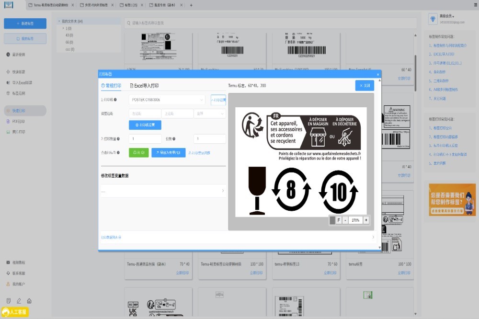Click the pencil edit icon in sidebar
Viewport: 479px width, 319px height.
coord(19,301)
